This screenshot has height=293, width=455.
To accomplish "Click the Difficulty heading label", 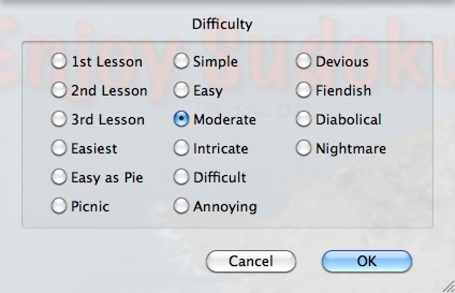I will point(222,24).
